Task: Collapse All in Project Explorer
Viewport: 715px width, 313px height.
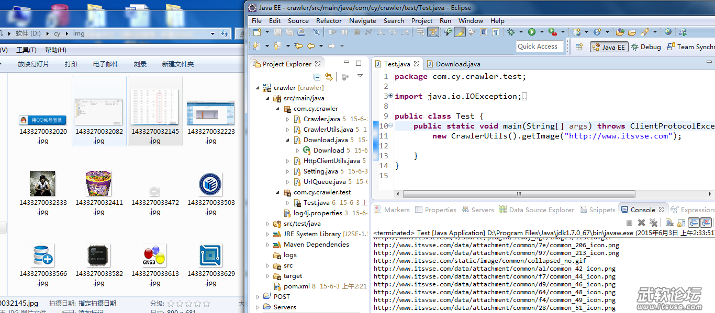Action: pos(317,77)
